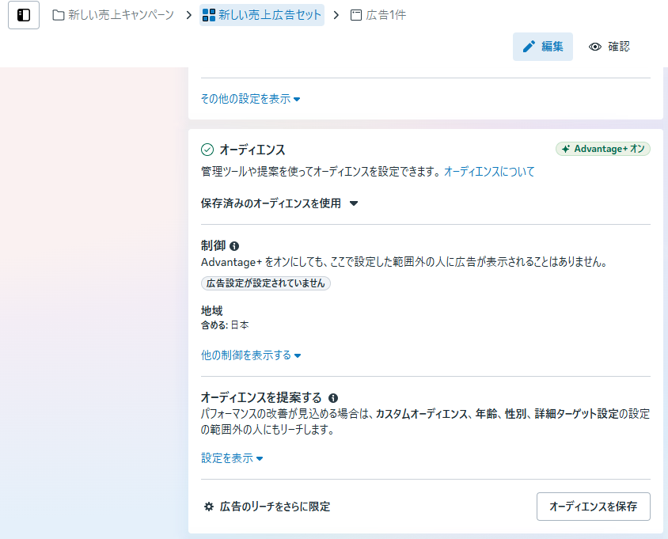Click the campaign folder icon in breadcrumb

[59, 15]
